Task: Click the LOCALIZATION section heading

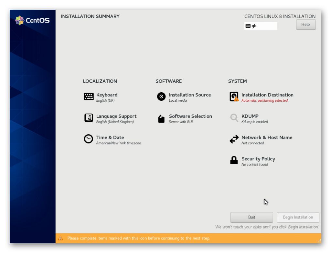Action: pos(100,81)
